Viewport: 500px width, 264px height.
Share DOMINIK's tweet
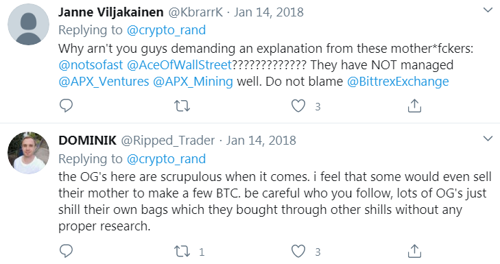point(414,251)
